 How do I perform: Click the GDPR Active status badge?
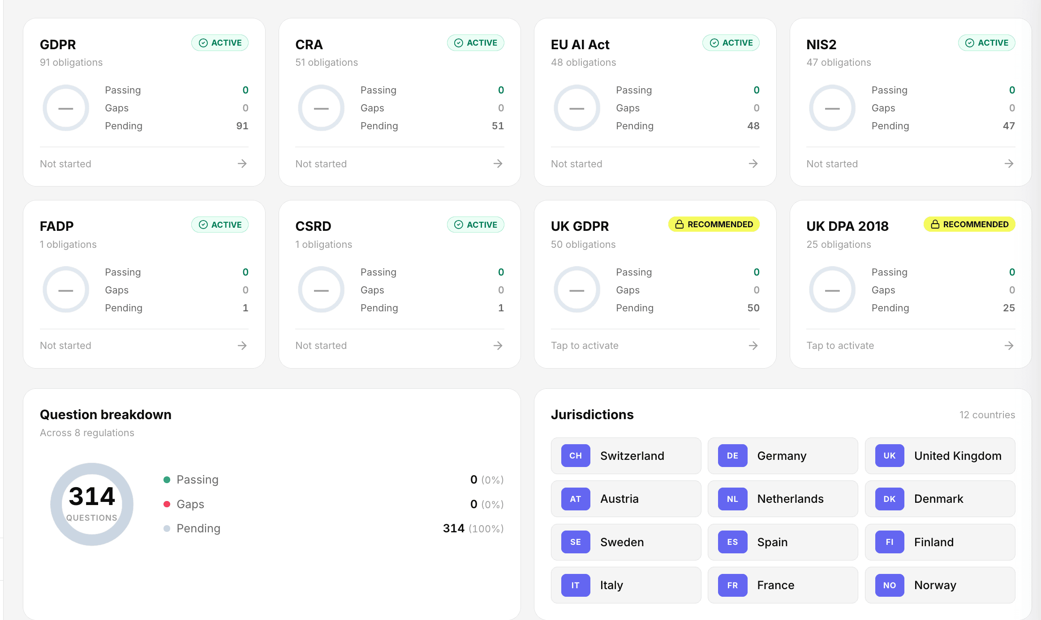click(220, 43)
